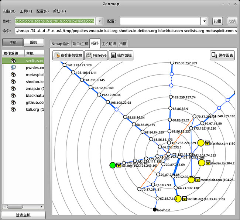Viewport: 240px width, 220px height.
Task: Open the profile (配置) dropdown arrow
Action: (204, 21)
